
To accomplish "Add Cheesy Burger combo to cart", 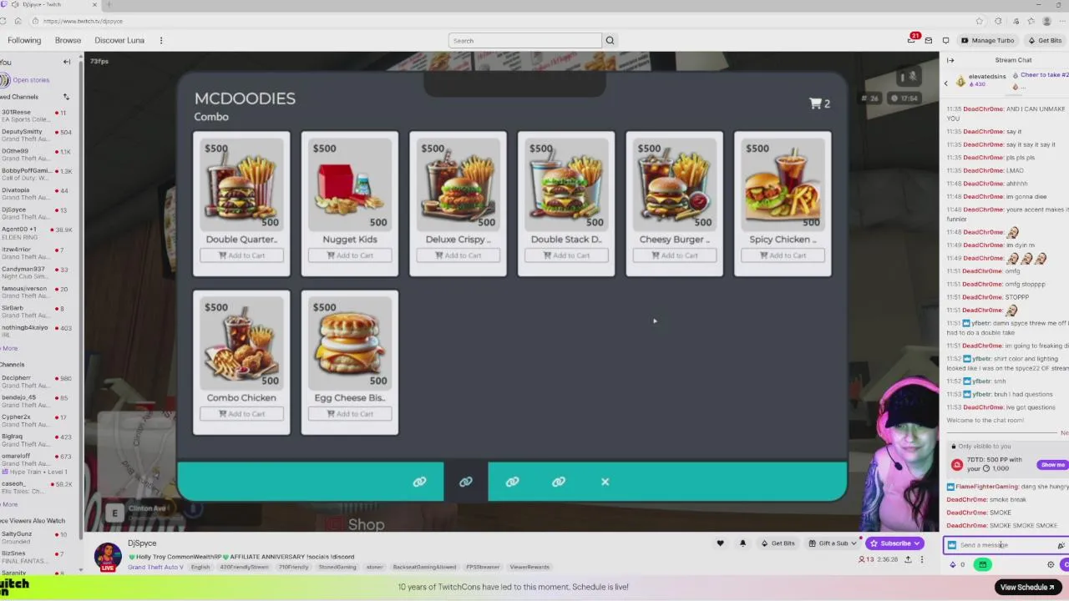I will 674,255.
